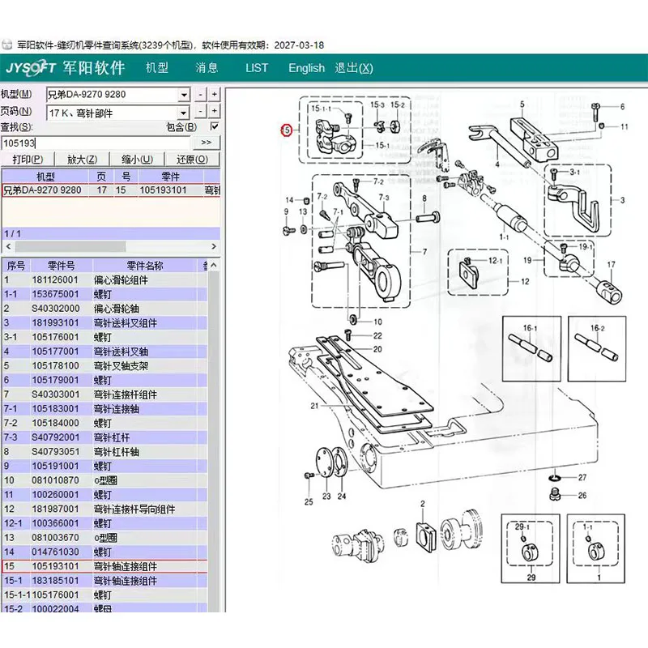This screenshot has height=648, width=648.
Task: Click the 序号 column header
Action: click(x=16, y=266)
